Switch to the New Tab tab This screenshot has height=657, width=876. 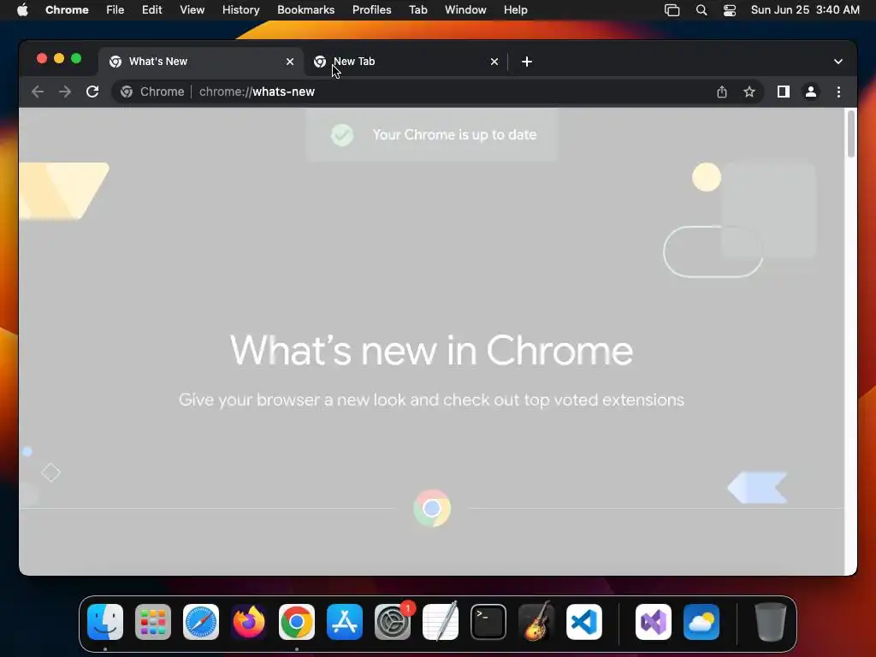click(406, 62)
